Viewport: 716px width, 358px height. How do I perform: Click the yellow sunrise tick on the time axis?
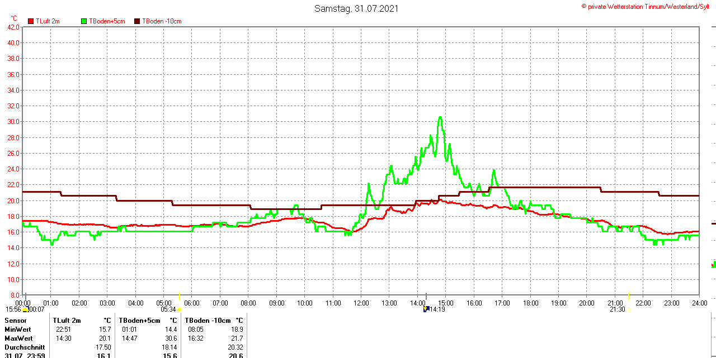(179, 295)
